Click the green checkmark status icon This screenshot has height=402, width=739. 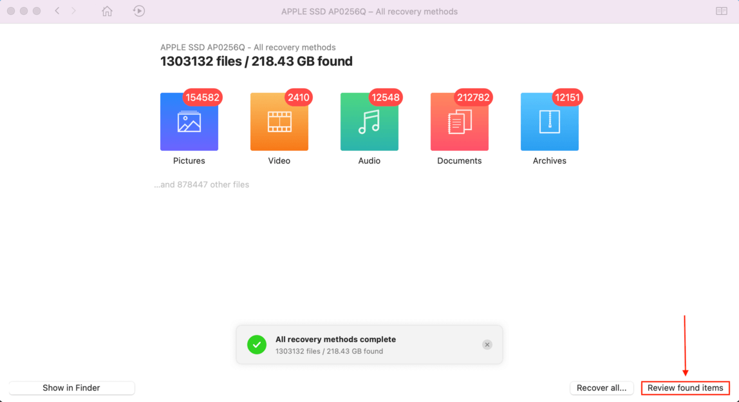(x=257, y=345)
